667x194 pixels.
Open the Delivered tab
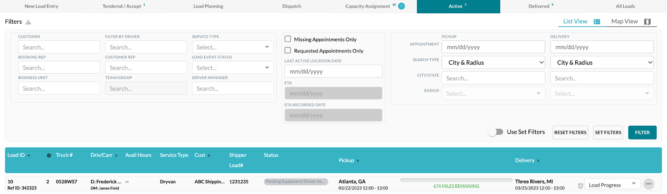point(541,6)
